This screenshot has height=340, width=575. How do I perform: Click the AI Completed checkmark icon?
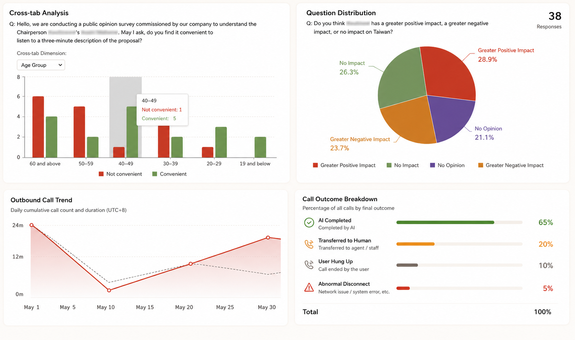click(309, 223)
